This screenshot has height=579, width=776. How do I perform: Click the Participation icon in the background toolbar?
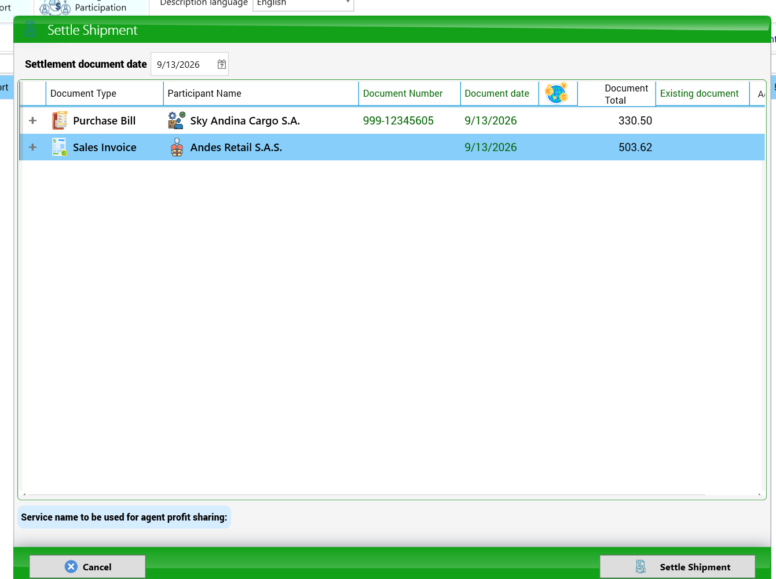tap(55, 8)
